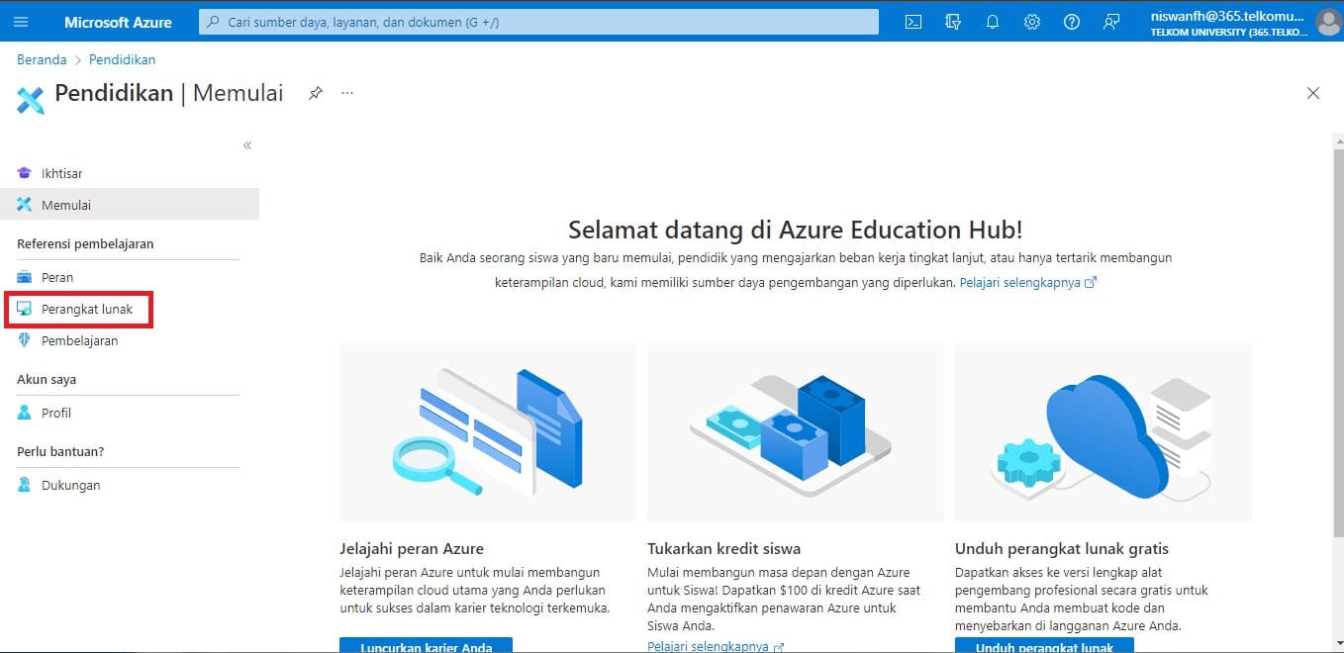Viewport: 1344px width, 653px height.
Task: Open the directories and subscriptions filter icon
Action: click(x=953, y=22)
